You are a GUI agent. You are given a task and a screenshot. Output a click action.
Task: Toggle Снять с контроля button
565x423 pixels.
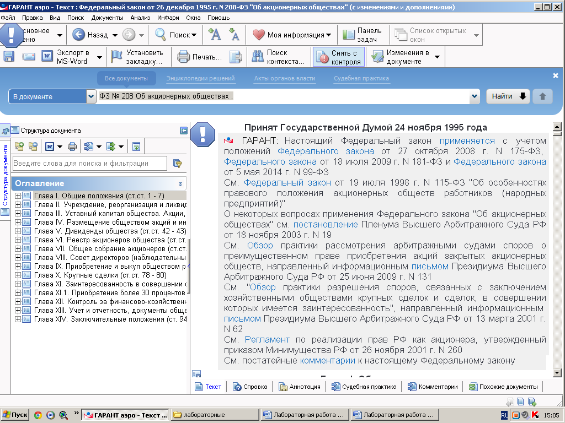click(x=339, y=57)
